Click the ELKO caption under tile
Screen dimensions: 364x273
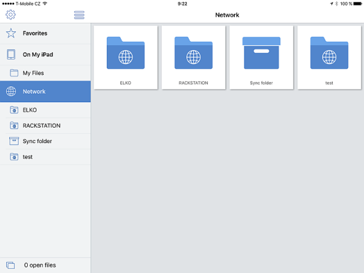(126, 83)
